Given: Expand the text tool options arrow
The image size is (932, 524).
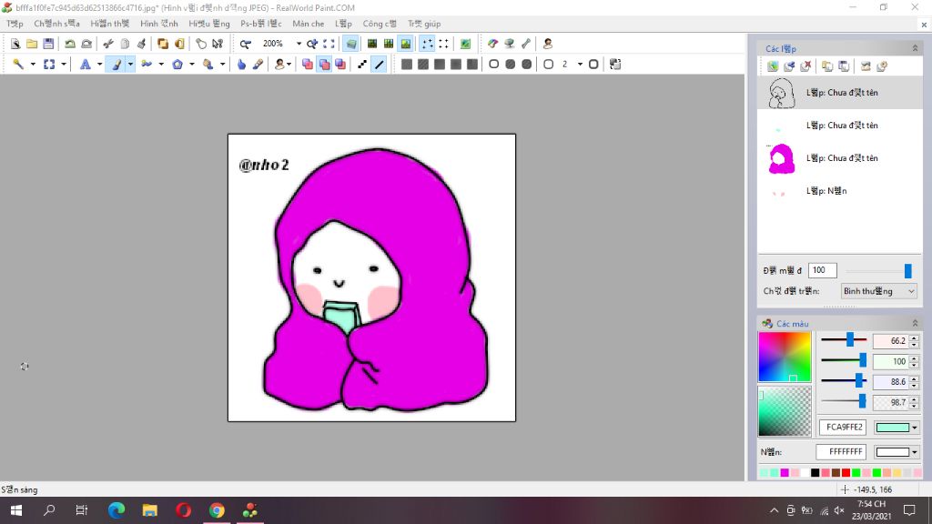Looking at the screenshot, I should tap(99, 65).
